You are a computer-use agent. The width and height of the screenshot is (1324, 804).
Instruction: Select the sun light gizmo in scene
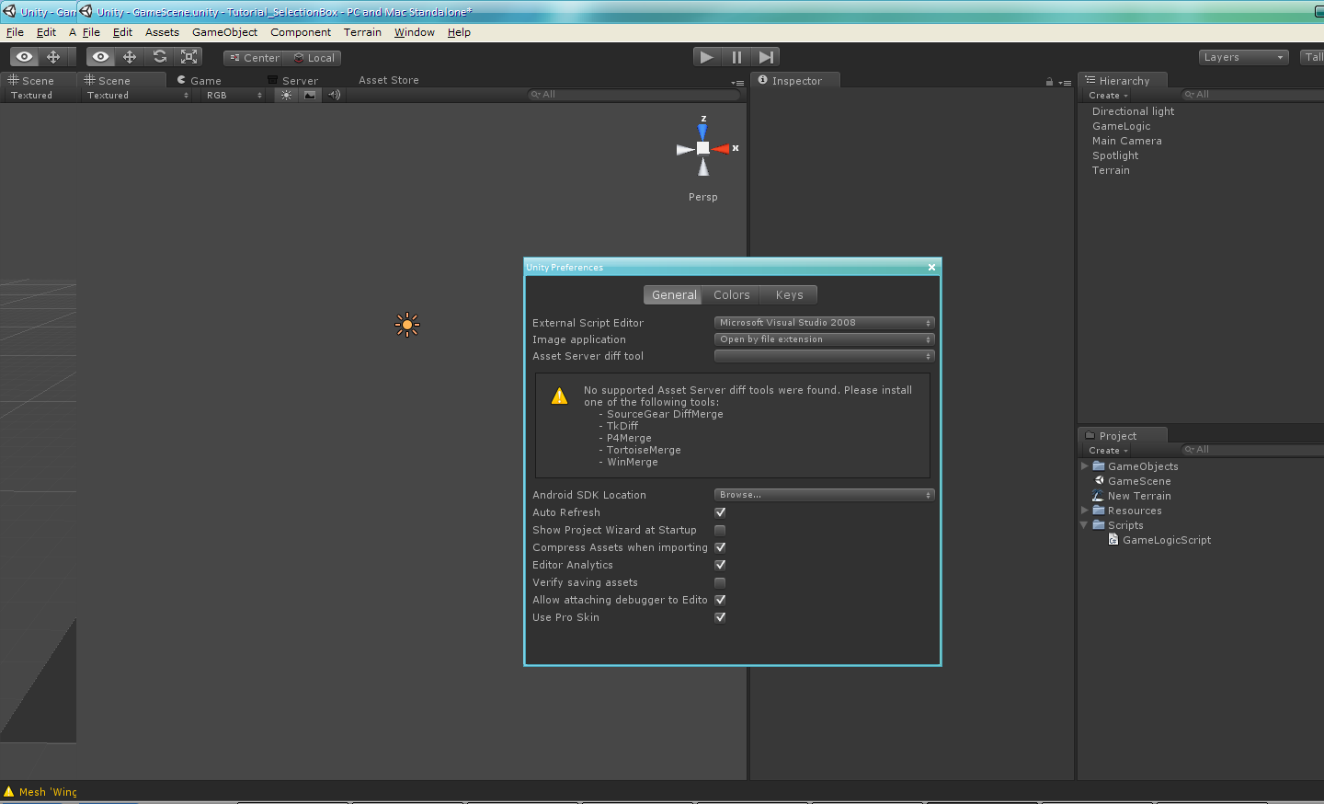click(x=407, y=325)
